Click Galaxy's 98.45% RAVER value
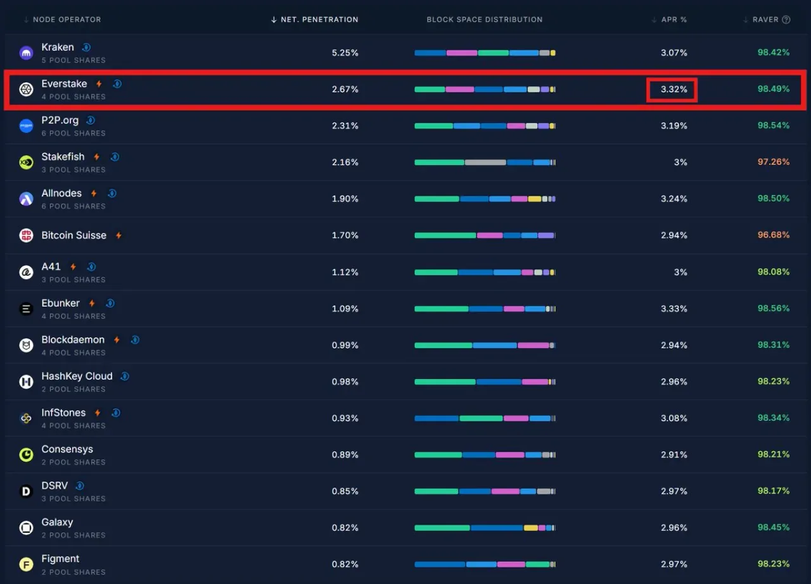The width and height of the screenshot is (811, 584). coord(773,527)
